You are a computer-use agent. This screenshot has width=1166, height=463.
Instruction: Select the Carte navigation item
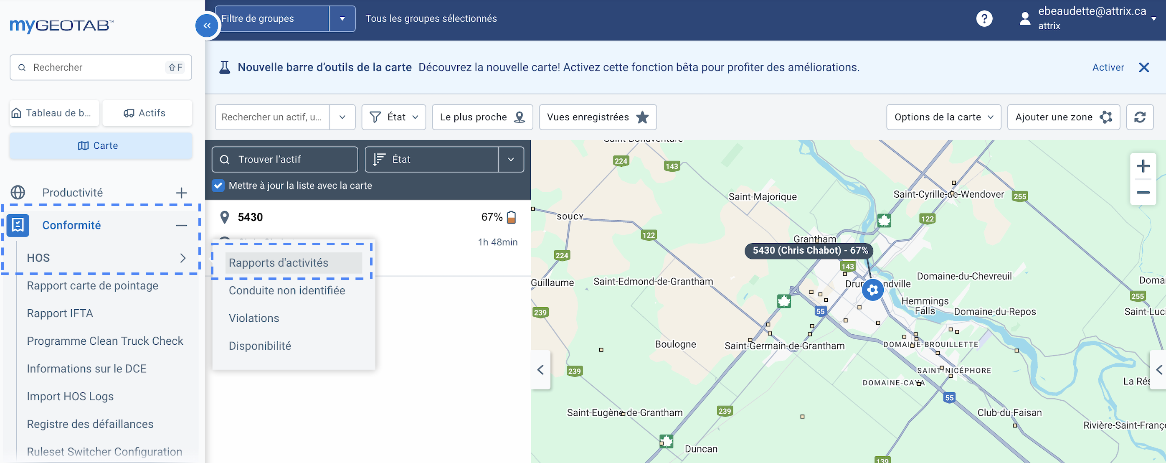[101, 145]
